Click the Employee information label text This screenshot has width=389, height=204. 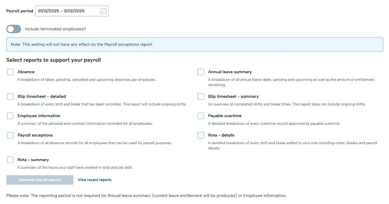39,116
